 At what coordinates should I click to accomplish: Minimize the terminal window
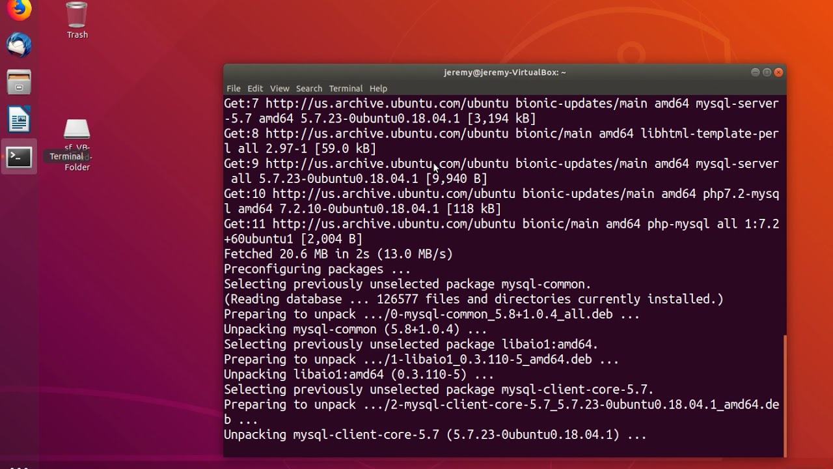[755, 72]
